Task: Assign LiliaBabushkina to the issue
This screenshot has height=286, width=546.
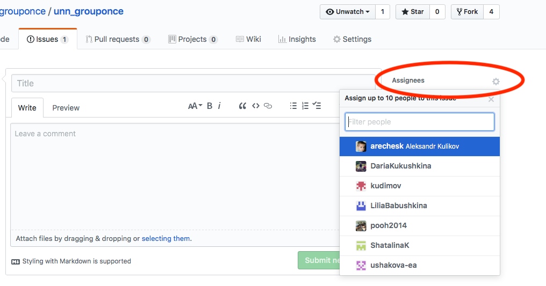Action: coord(420,206)
